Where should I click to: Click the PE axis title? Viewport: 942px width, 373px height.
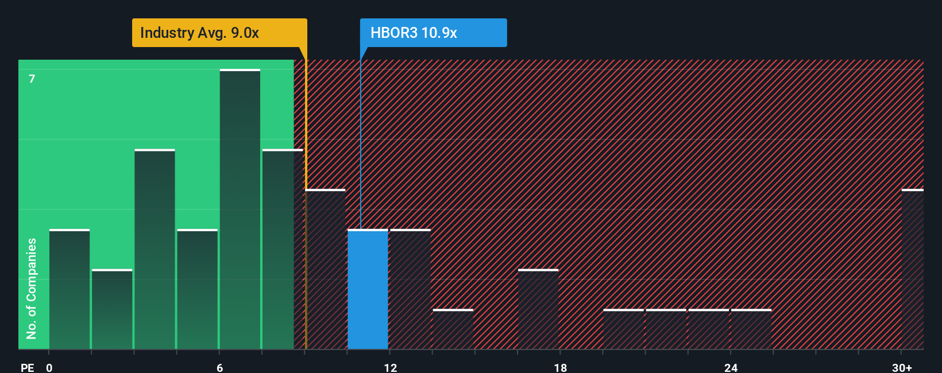[x=28, y=367]
